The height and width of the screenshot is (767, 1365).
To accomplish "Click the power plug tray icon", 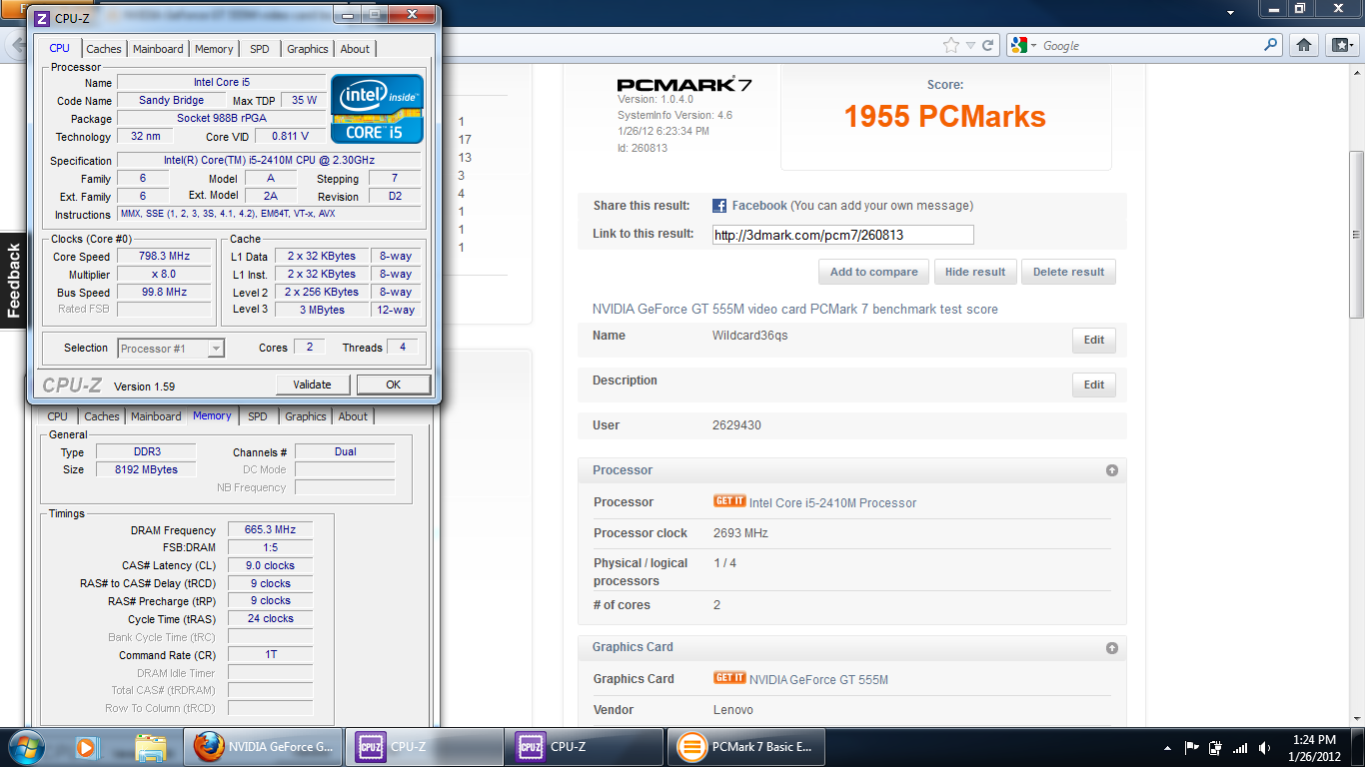I will pyautogui.click(x=1215, y=747).
